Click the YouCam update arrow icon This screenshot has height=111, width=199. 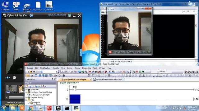click(x=31, y=15)
